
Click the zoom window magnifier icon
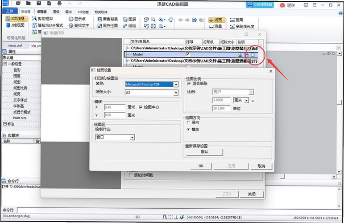[153, 20]
